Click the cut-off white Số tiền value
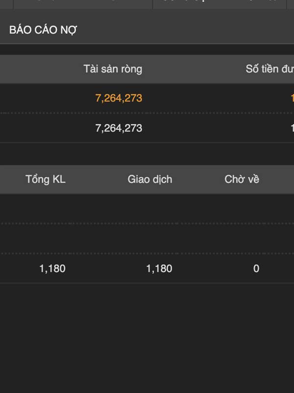 tap(292, 128)
